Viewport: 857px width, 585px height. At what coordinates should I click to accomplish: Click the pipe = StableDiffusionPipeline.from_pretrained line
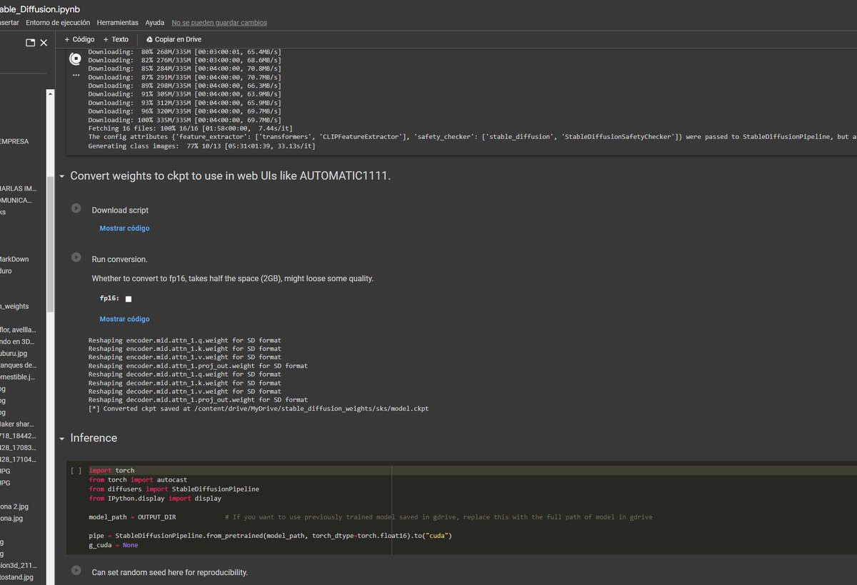tap(271, 535)
